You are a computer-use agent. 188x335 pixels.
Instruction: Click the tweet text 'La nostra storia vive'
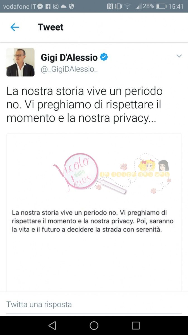(x=51, y=91)
